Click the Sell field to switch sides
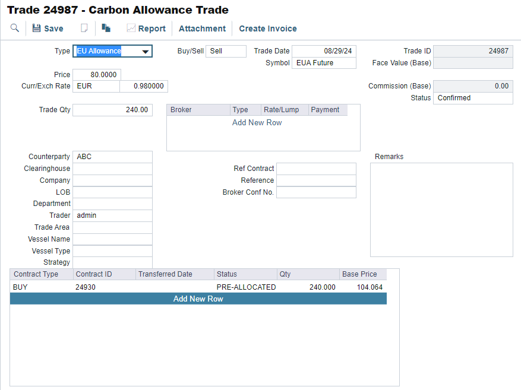 point(226,51)
